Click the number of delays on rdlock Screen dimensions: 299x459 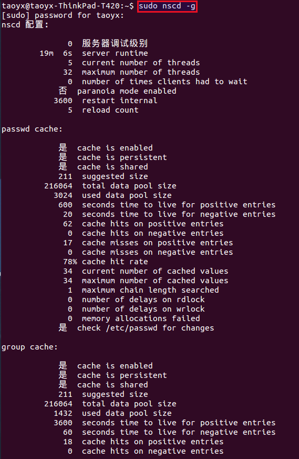136,300
